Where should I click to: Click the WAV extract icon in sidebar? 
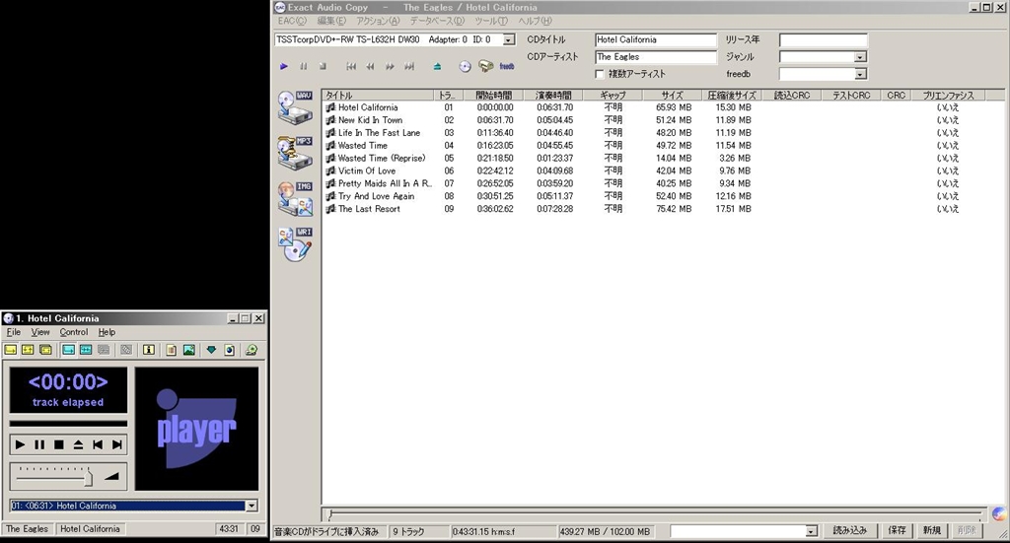tap(295, 107)
